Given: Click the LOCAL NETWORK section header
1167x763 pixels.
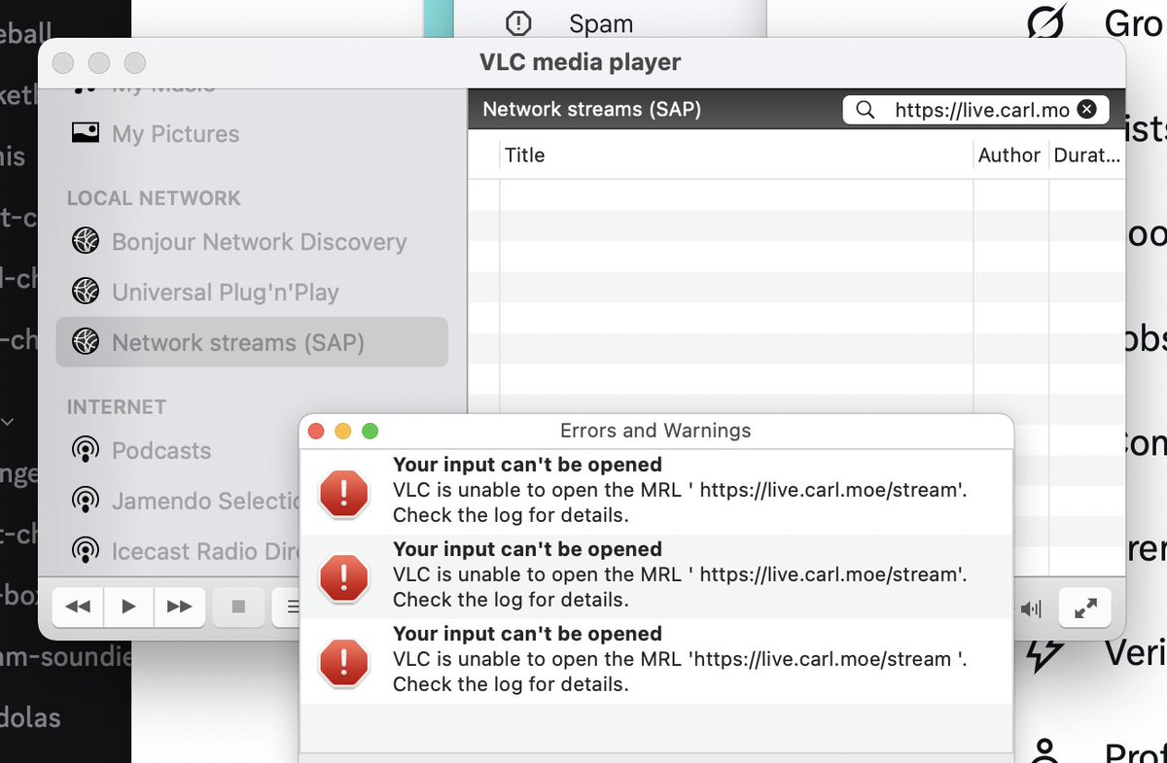Looking at the screenshot, I should click(x=154, y=198).
